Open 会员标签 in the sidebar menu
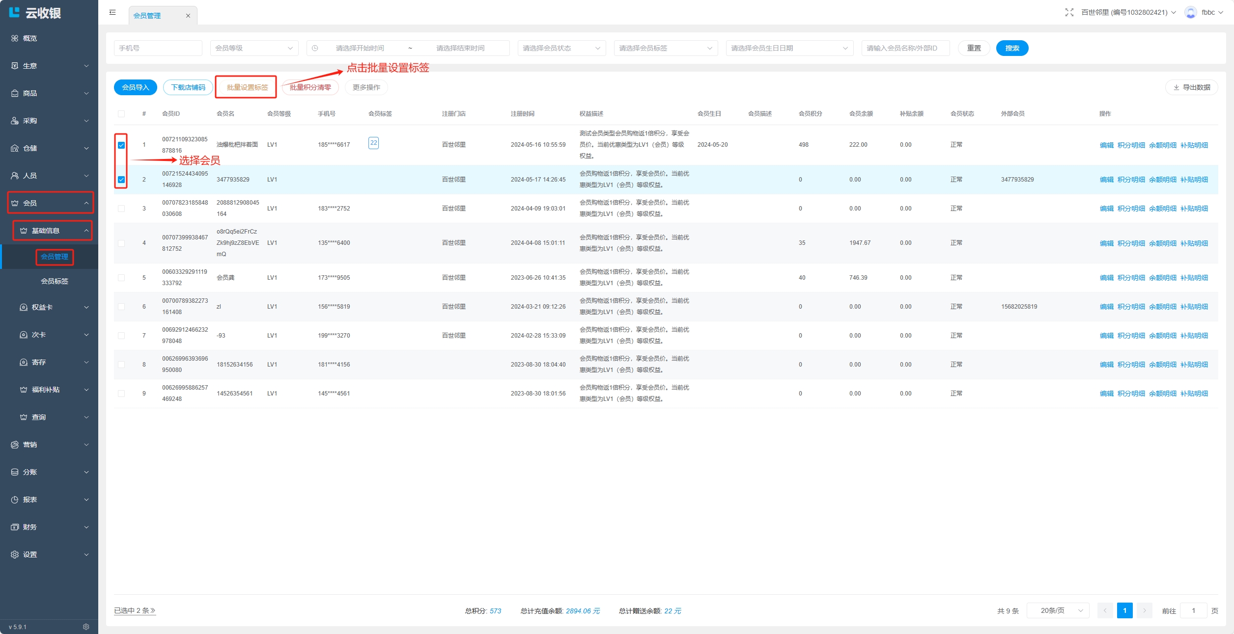 point(55,281)
